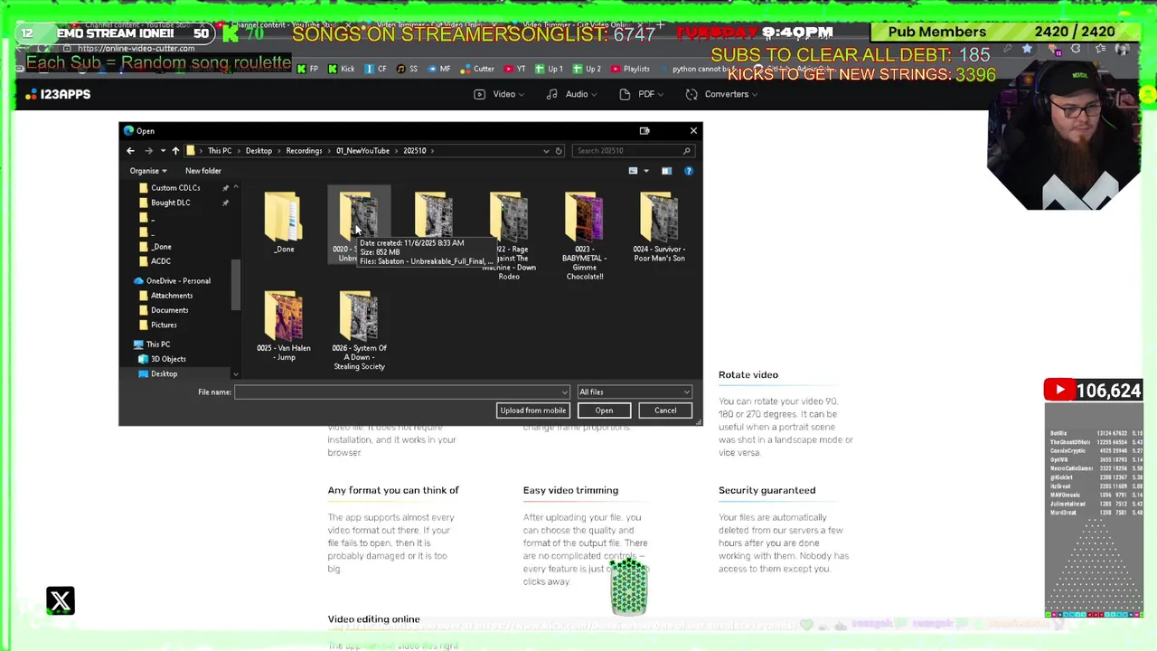The width and height of the screenshot is (1157, 651).
Task: Select 'Attachments' in the navigation pane
Action: (171, 296)
